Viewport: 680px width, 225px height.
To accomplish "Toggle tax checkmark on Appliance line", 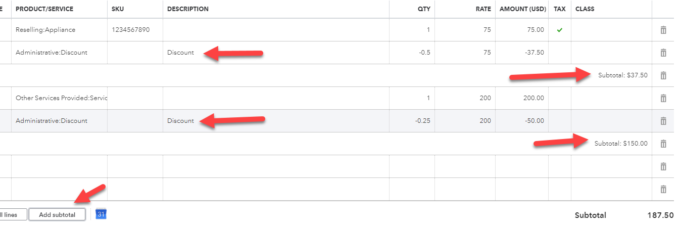I will click(559, 30).
